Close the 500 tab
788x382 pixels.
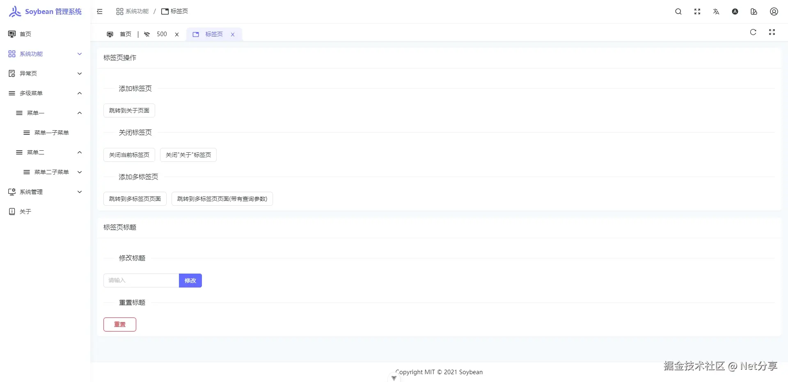pos(177,35)
